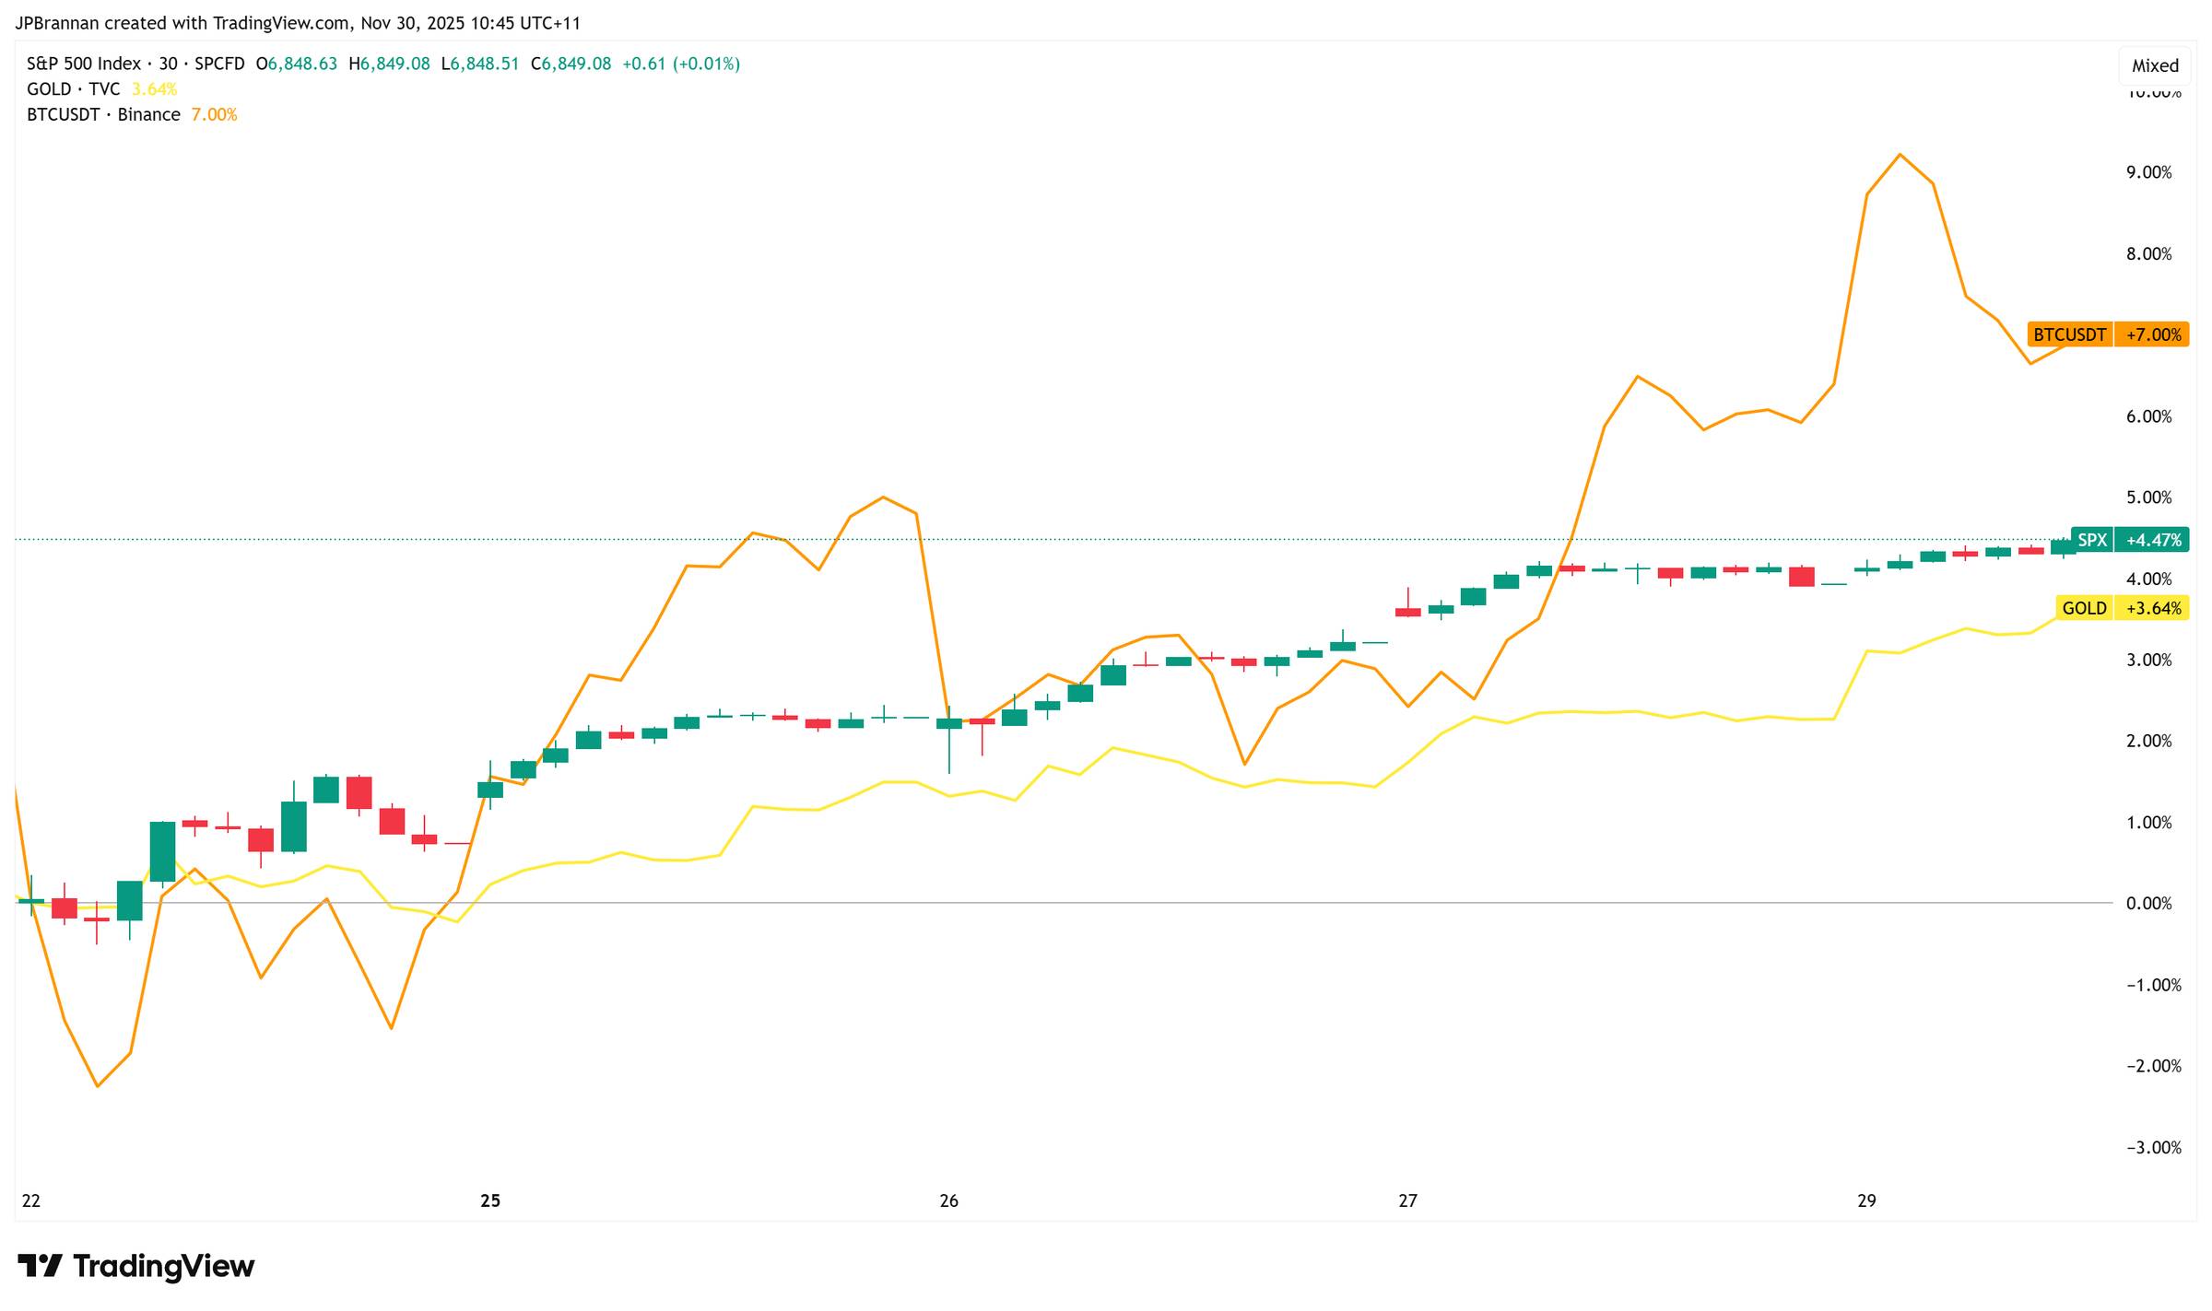Click date 29 on the time axis
This screenshot has width=2212, height=1311.
(x=1866, y=1200)
